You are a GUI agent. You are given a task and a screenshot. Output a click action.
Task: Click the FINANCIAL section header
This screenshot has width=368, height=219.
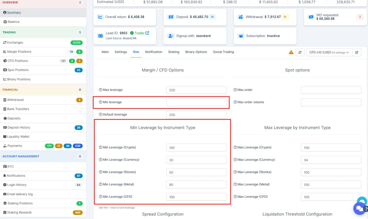click(43, 90)
